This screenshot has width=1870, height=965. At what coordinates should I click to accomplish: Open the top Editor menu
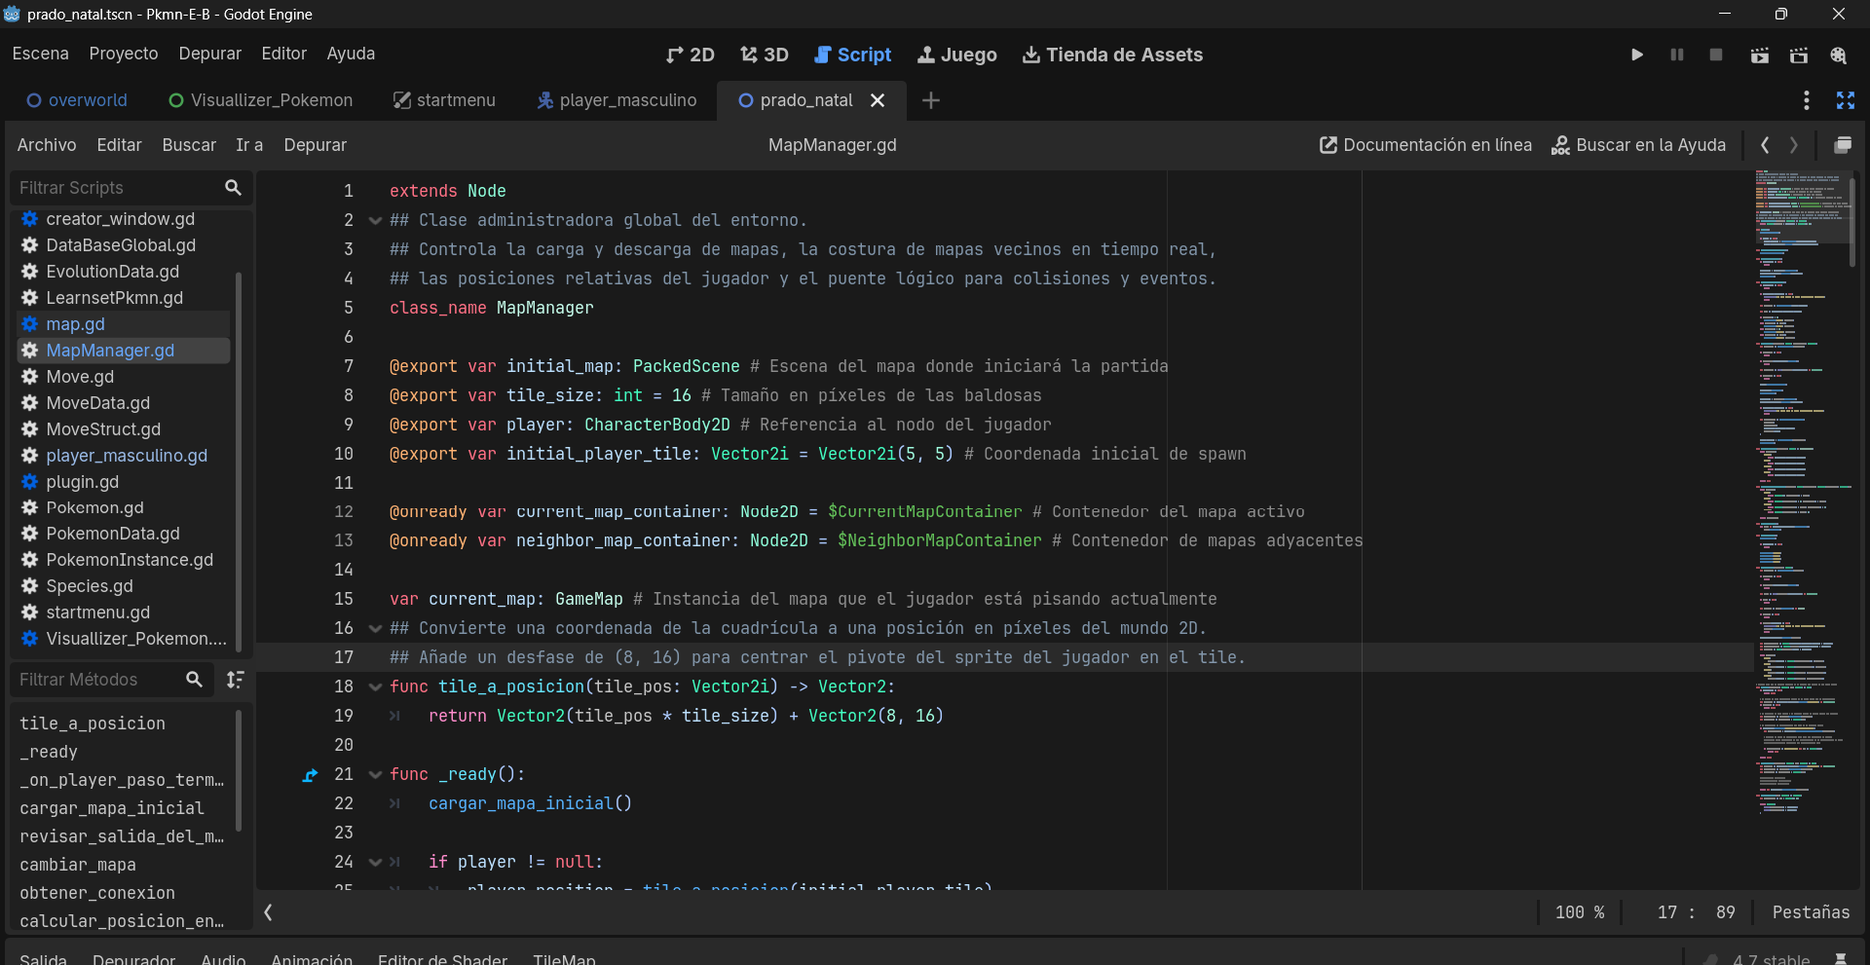283,54
